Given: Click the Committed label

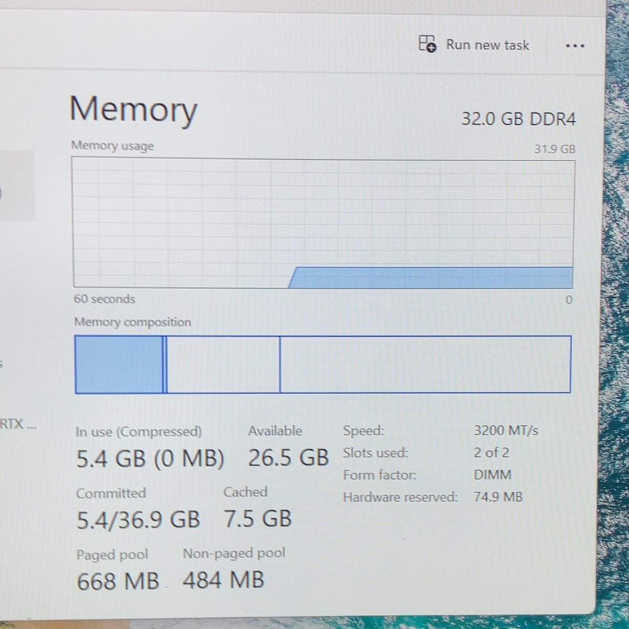Looking at the screenshot, I should point(111,493).
